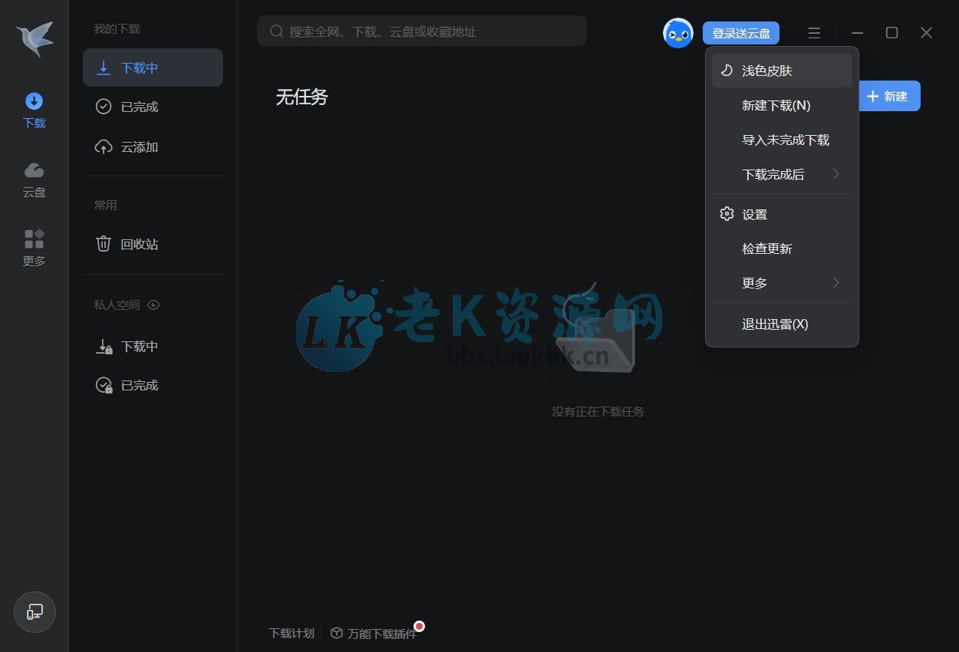This screenshot has height=652, width=959.
Task: Toggle the hamburger main menu icon
Action: [x=814, y=33]
